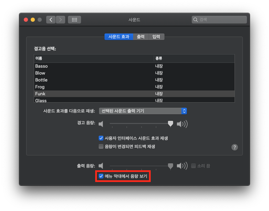269x211 pixels.
Task: Switch to the 사운드 효과 tab
Action: [x=119, y=37]
